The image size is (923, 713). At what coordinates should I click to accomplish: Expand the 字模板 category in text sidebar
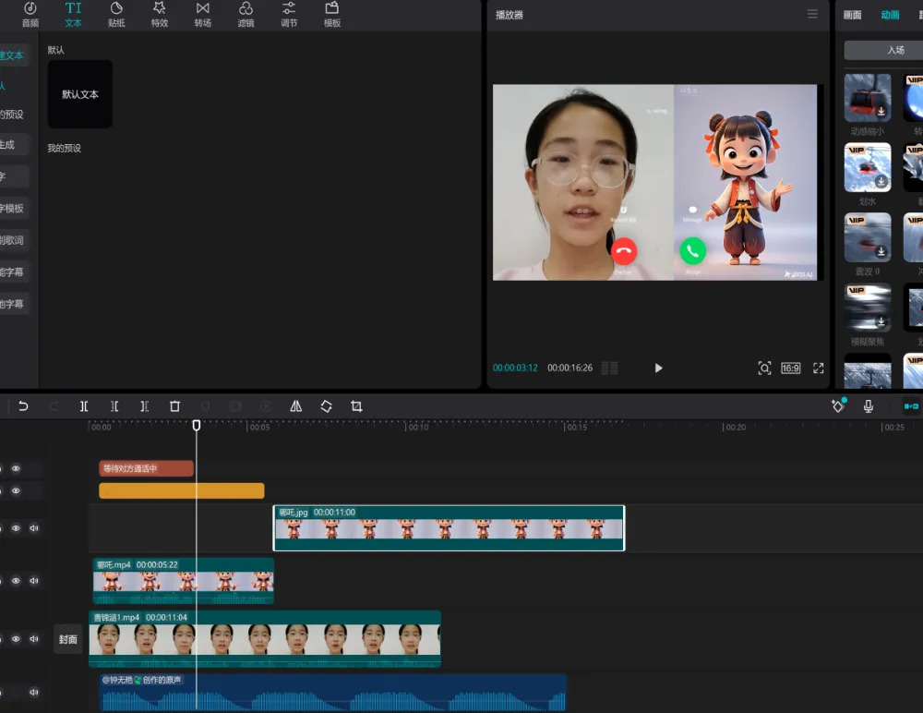12,209
